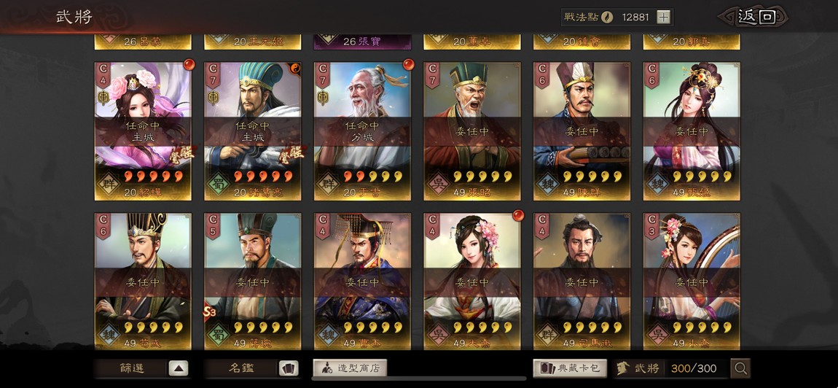Select the 小喬 general card
838x388 pixels.
[x=692, y=282]
